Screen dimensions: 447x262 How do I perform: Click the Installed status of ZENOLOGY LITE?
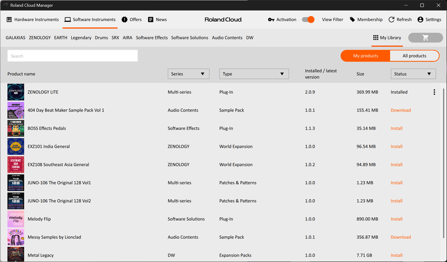click(x=399, y=92)
